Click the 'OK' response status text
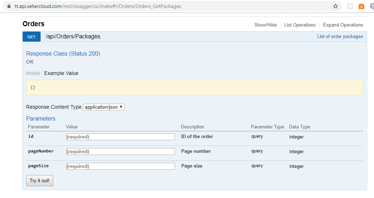374x198 pixels. coord(30,62)
